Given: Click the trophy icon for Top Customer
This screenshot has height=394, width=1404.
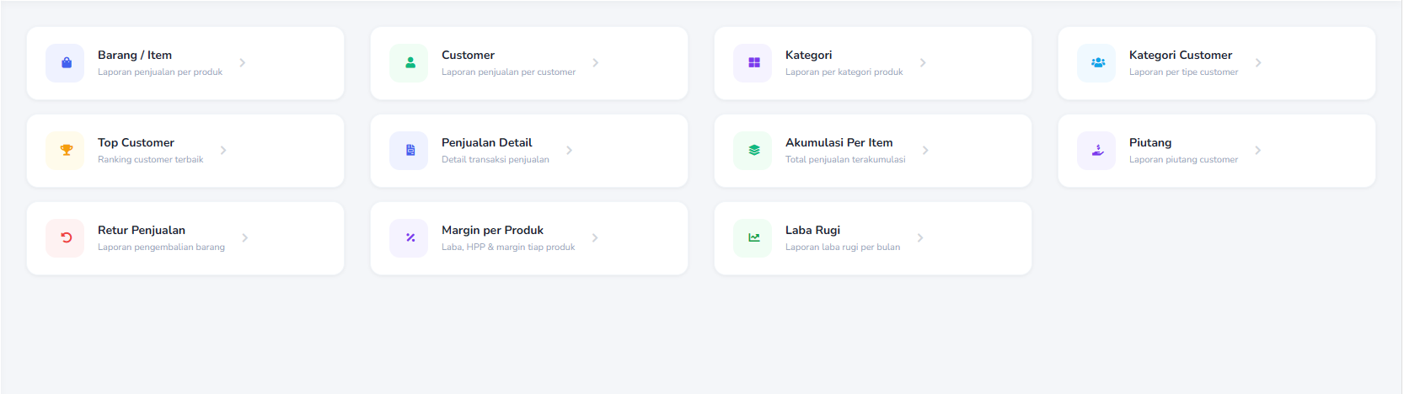Looking at the screenshot, I should (x=66, y=151).
